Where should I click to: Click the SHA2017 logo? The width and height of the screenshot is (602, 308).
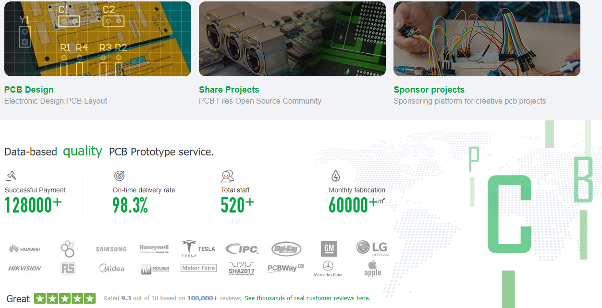242,268
